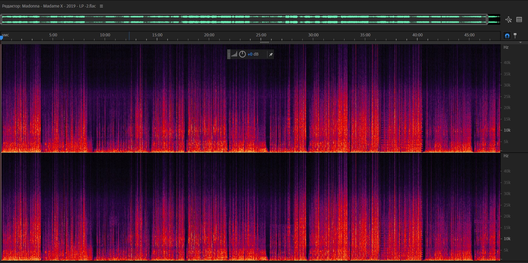
Task: Click the blue playhead marker at timeline start
Action: pos(2,38)
